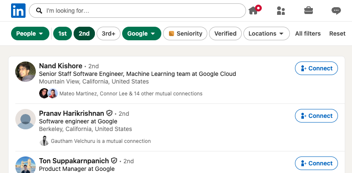This screenshot has width=352, height=173.
Task: Enable the Verified filter
Action: click(225, 33)
